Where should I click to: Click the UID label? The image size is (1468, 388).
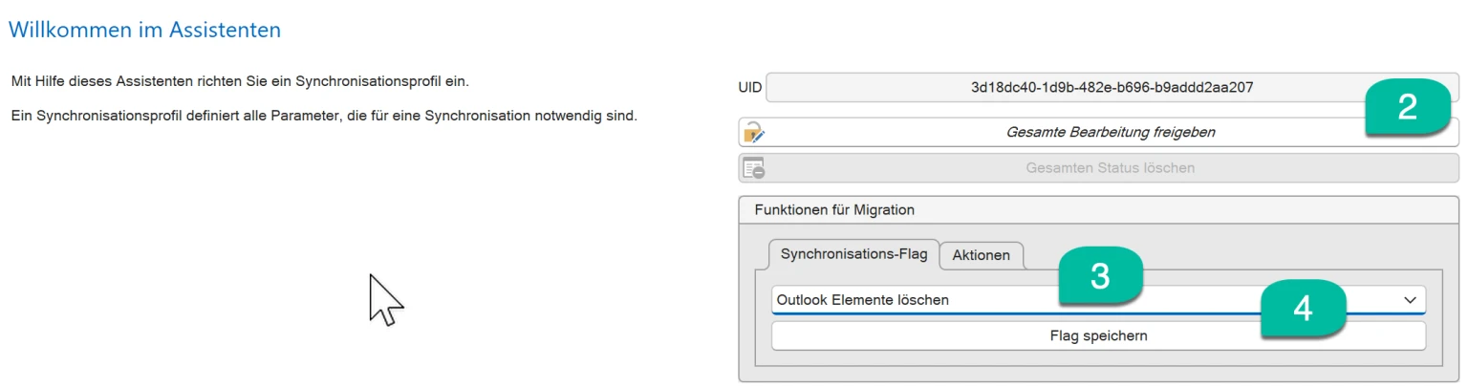[749, 87]
